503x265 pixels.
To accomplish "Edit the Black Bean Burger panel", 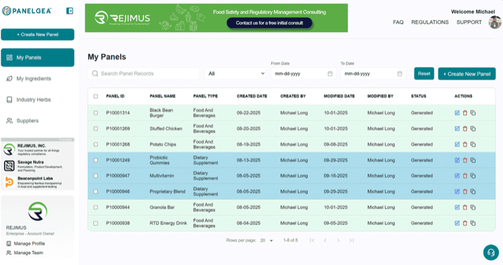I will 457,113.
